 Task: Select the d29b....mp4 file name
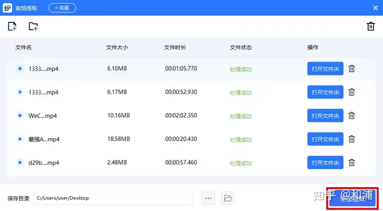pyautogui.click(x=44, y=163)
